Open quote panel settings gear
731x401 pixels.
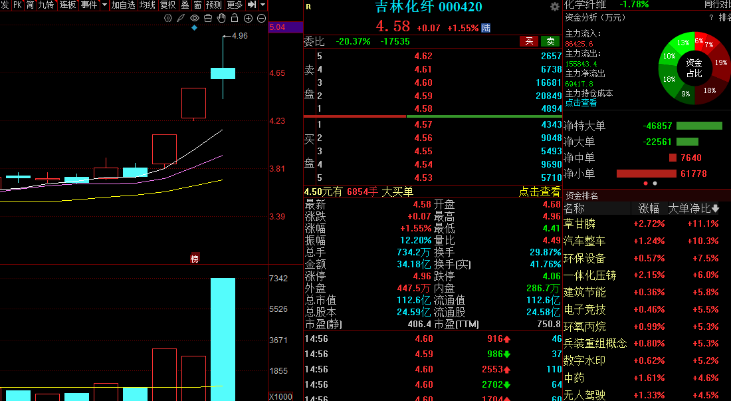pyautogui.click(x=555, y=7)
